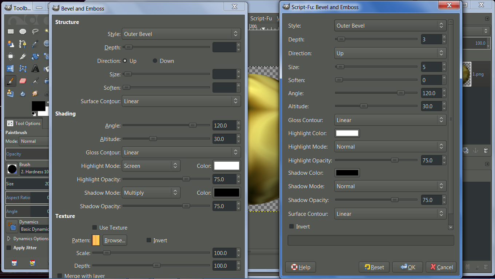The height and width of the screenshot is (279, 495).
Task: Expand the Dynamics Options section
Action: tap(28, 239)
